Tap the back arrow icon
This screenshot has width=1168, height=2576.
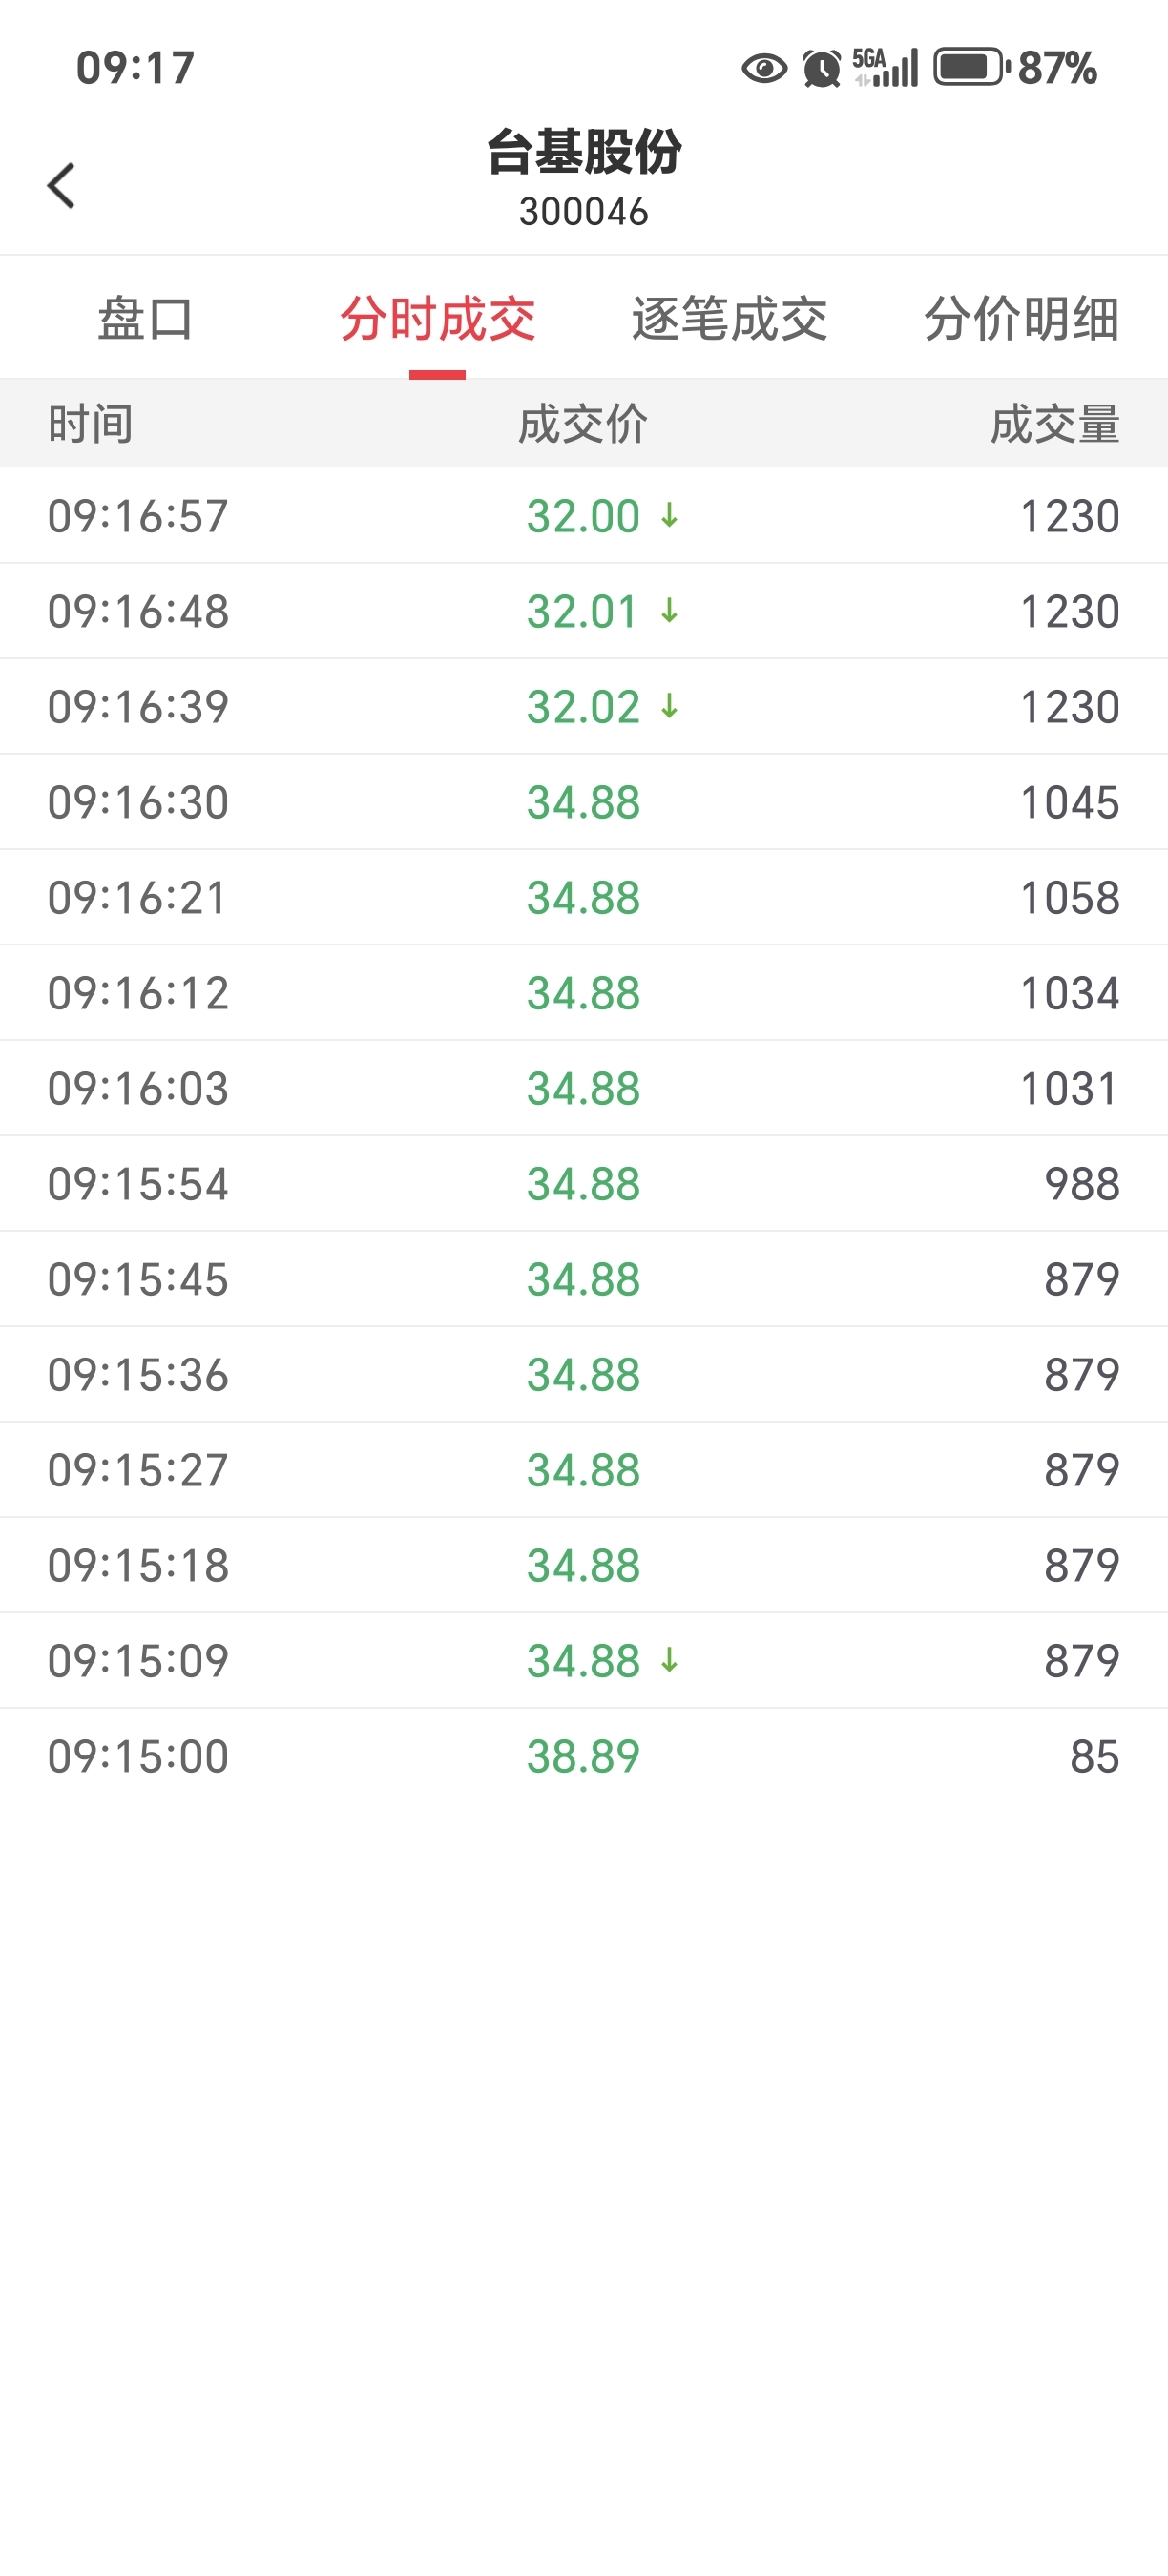pyautogui.click(x=62, y=186)
